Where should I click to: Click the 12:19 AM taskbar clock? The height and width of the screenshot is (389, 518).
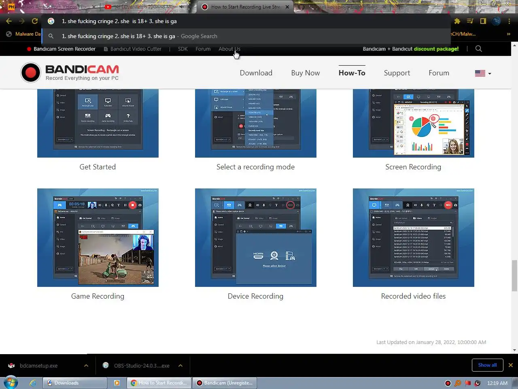tap(497, 383)
